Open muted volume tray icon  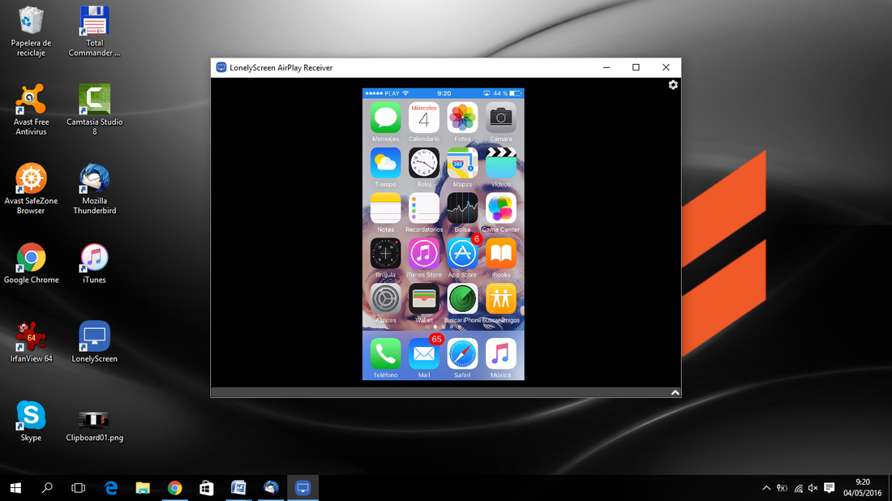[x=813, y=488]
